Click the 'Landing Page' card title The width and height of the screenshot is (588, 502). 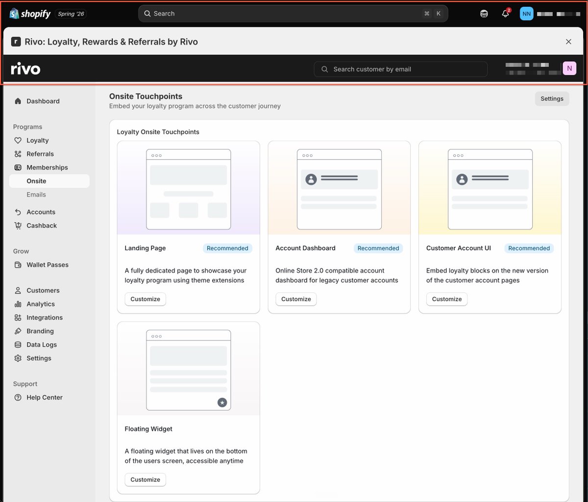click(x=145, y=248)
